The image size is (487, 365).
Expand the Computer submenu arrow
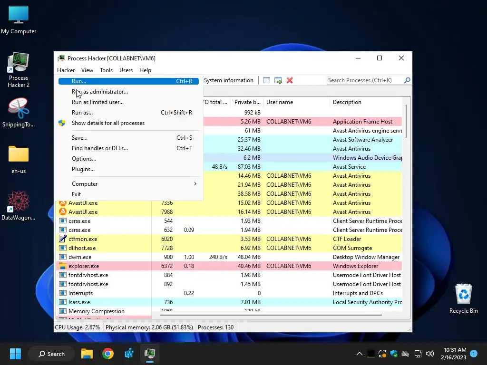195,184
